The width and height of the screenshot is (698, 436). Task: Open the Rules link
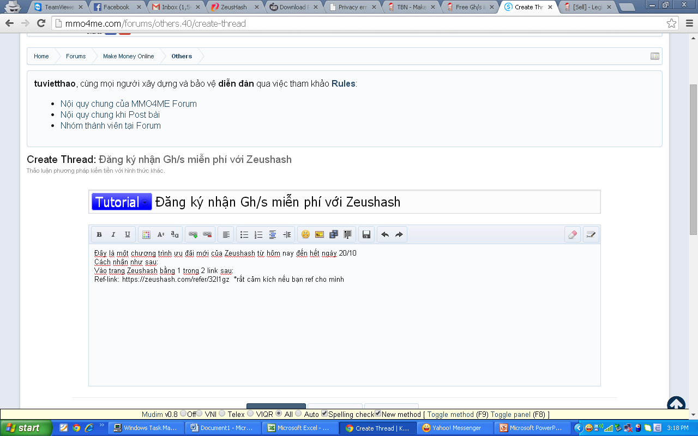pyautogui.click(x=344, y=83)
